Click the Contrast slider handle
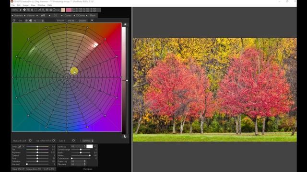 [37, 155]
